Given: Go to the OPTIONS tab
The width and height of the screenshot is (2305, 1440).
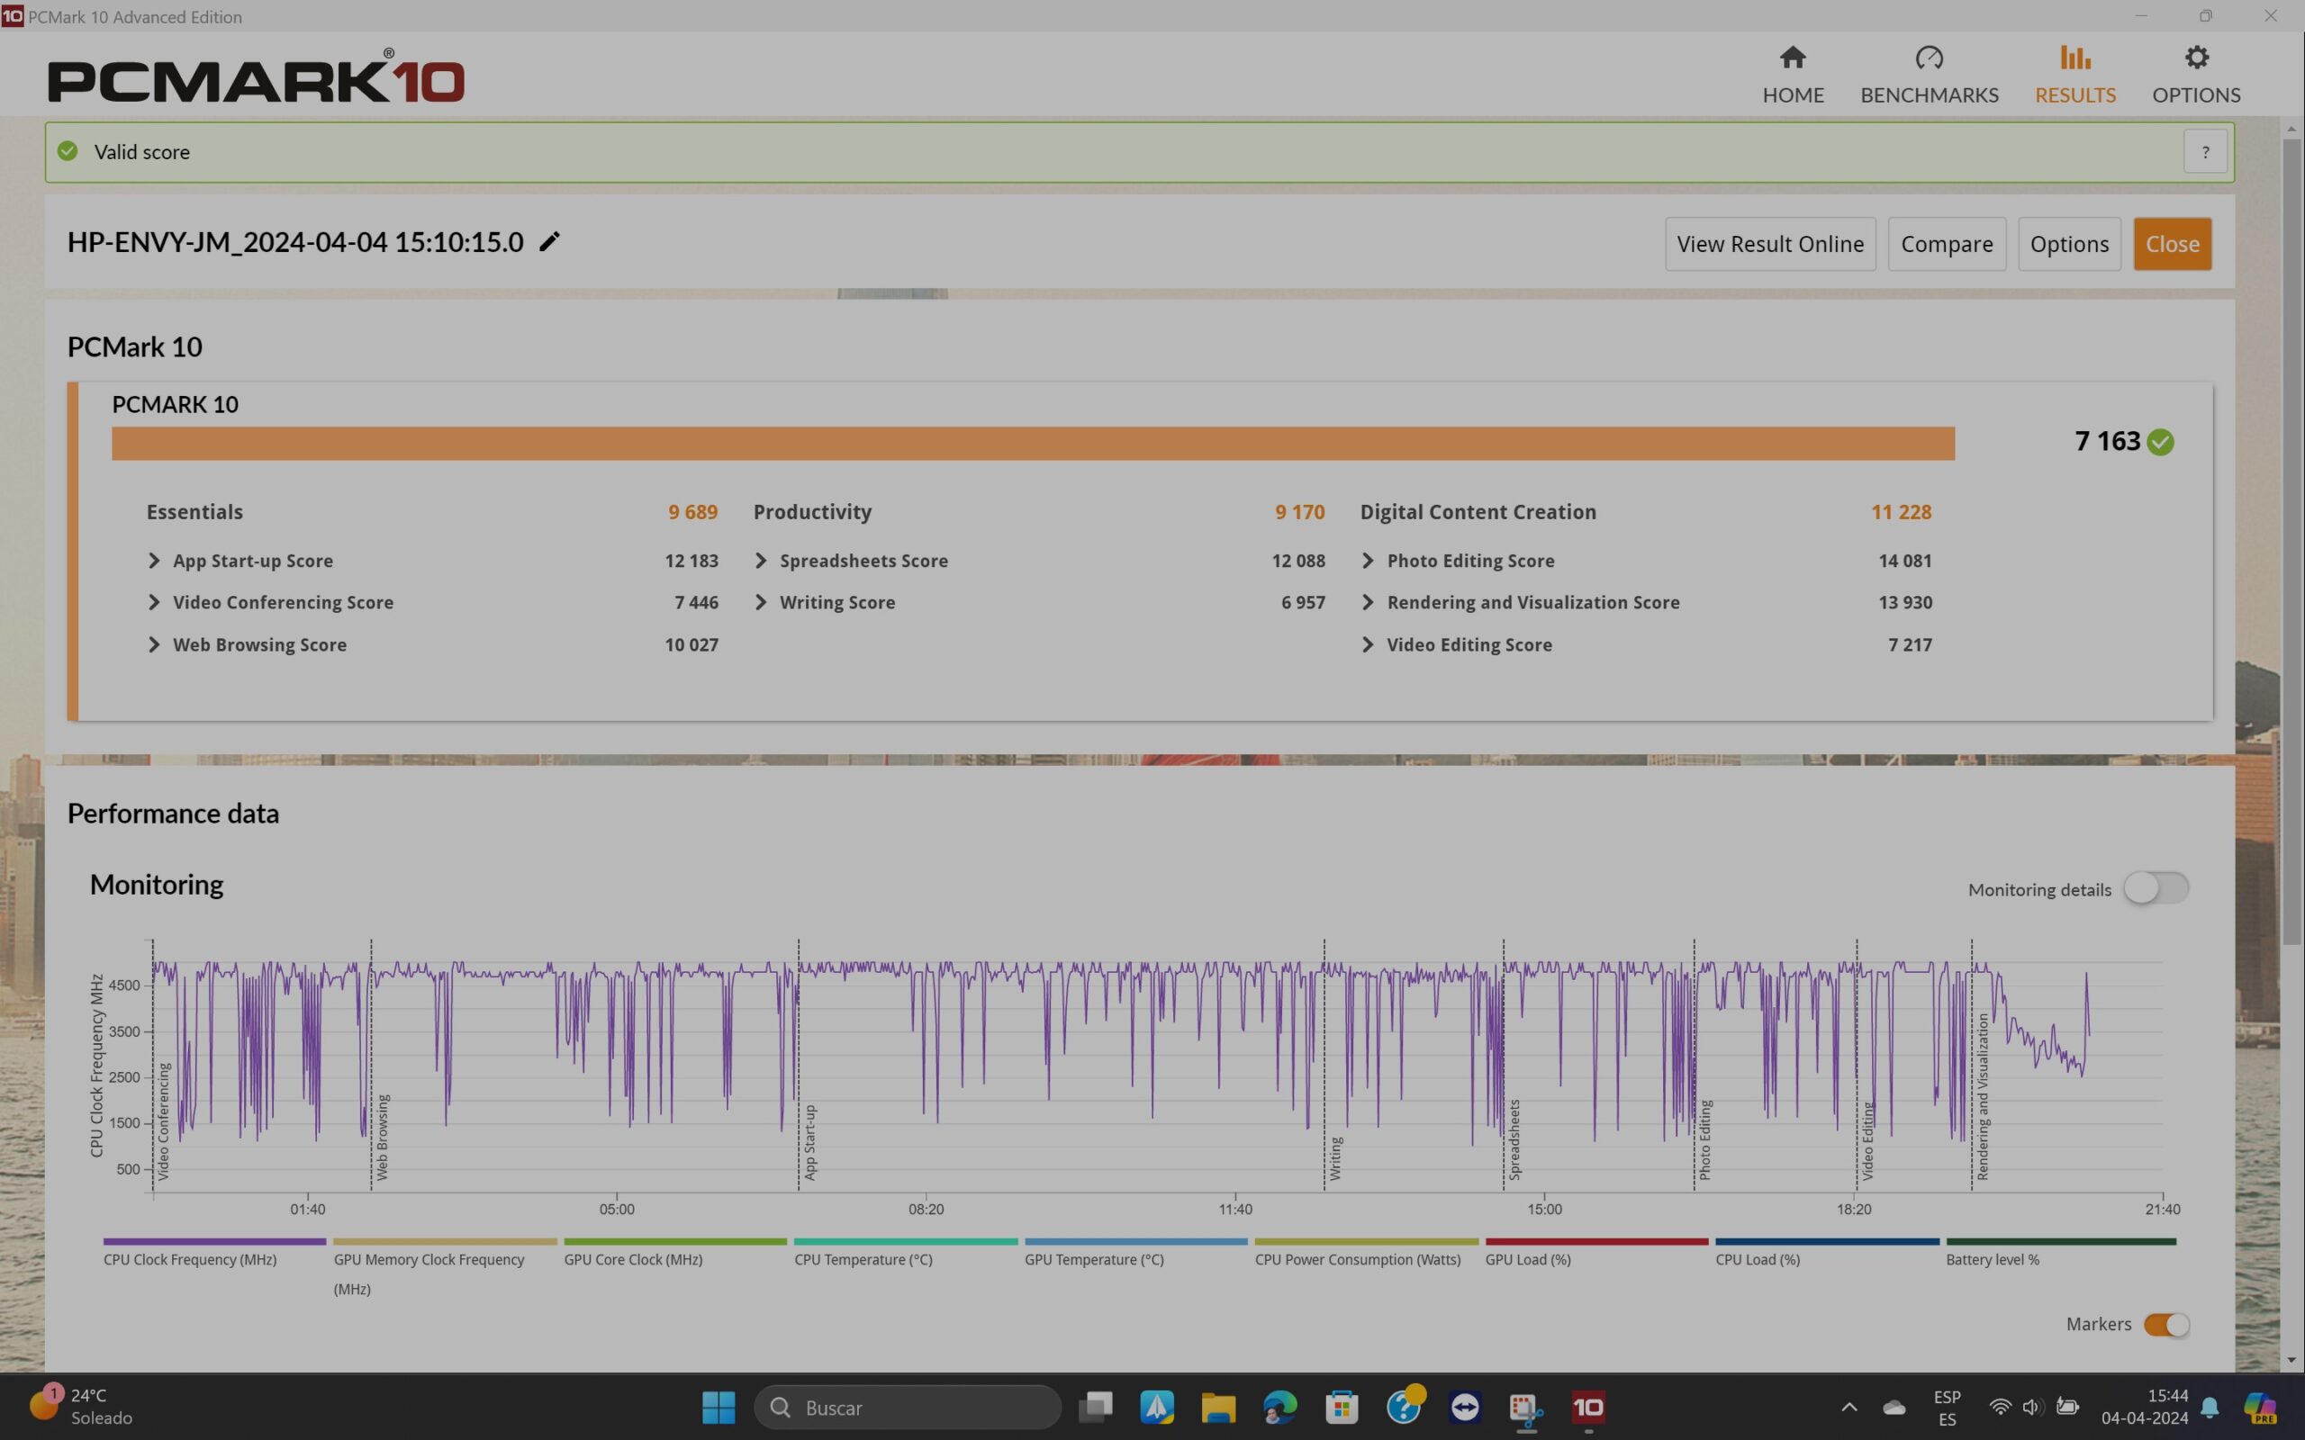Looking at the screenshot, I should 2195,76.
